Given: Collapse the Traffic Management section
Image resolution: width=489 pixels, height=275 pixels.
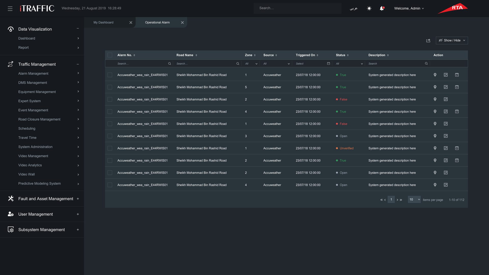Looking at the screenshot, I should pos(78,64).
